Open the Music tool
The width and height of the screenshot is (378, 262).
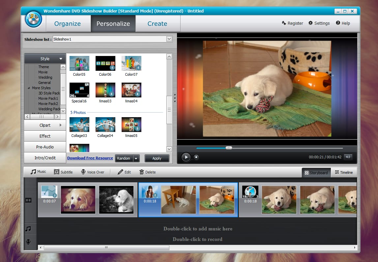click(38, 172)
